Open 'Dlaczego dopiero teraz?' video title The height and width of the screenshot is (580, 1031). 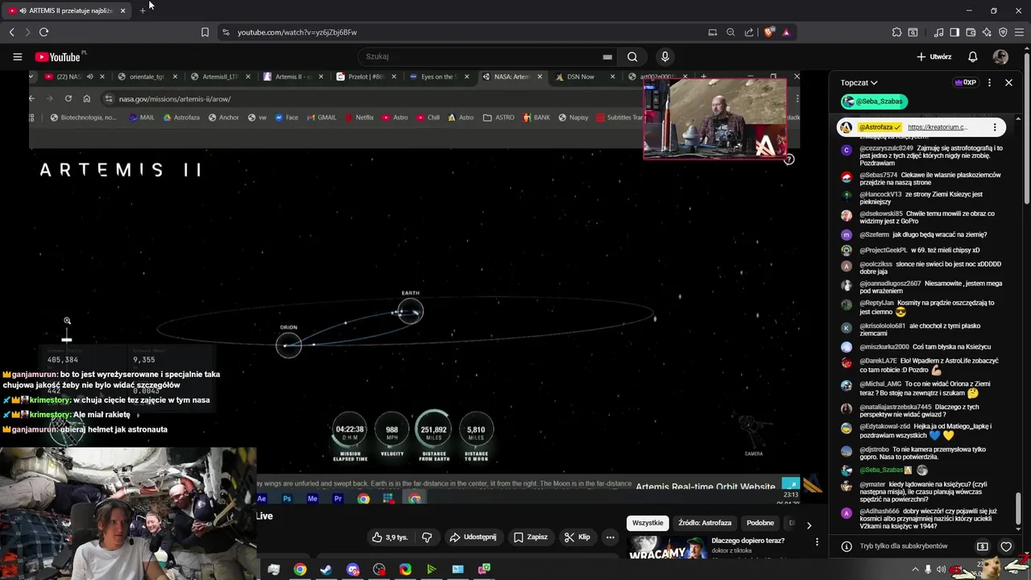coord(747,541)
